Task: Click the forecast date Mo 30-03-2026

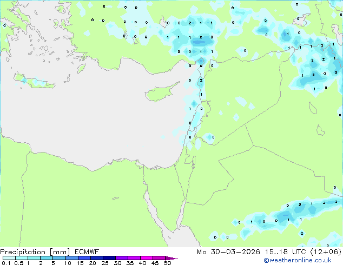Action: coord(228,252)
